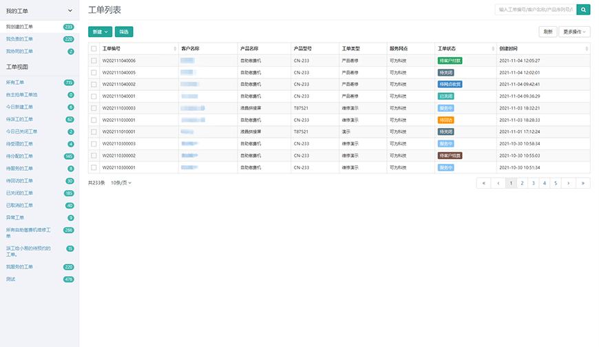Viewport: 599px width, 347px height.
Task: Sort by 创建时间 column sort arrows
Action: [587, 48]
